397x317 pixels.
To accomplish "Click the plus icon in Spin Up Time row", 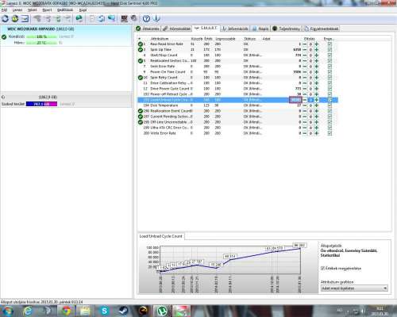I will [316, 50].
